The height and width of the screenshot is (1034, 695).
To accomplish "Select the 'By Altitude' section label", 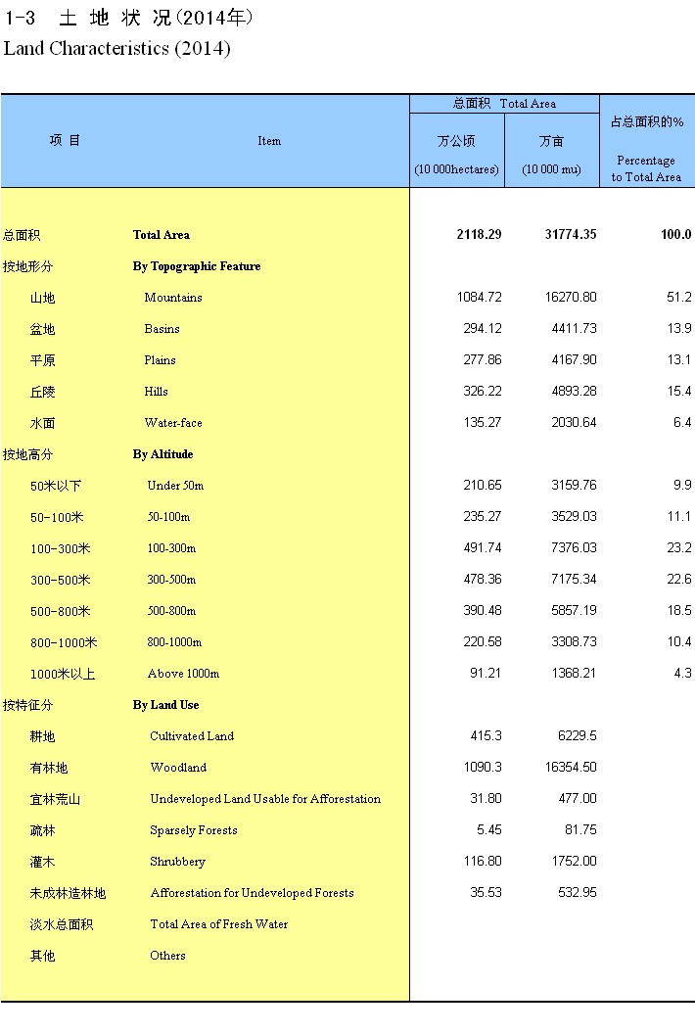I will coord(163,454).
